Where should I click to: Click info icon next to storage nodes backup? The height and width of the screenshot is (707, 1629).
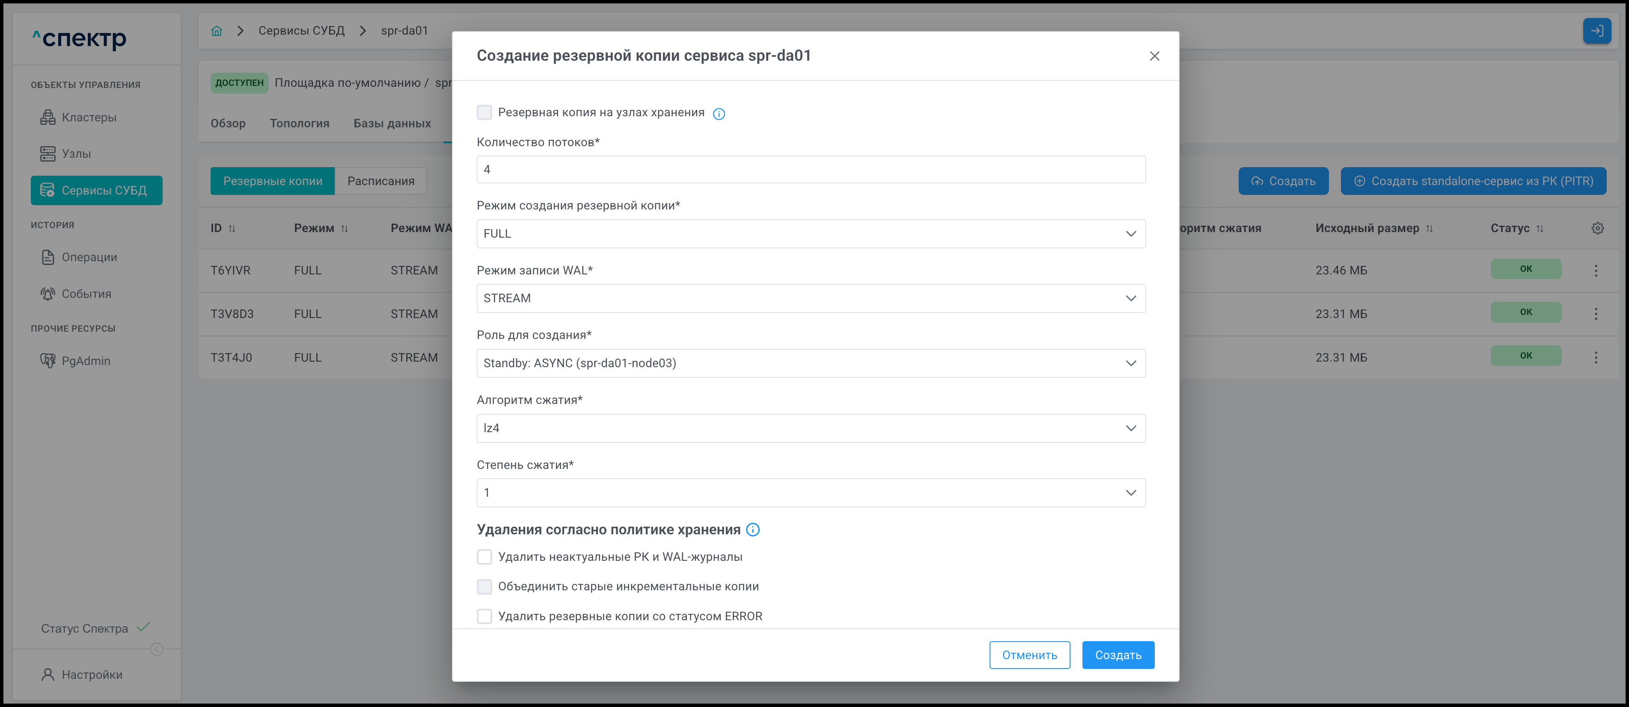coord(718,114)
